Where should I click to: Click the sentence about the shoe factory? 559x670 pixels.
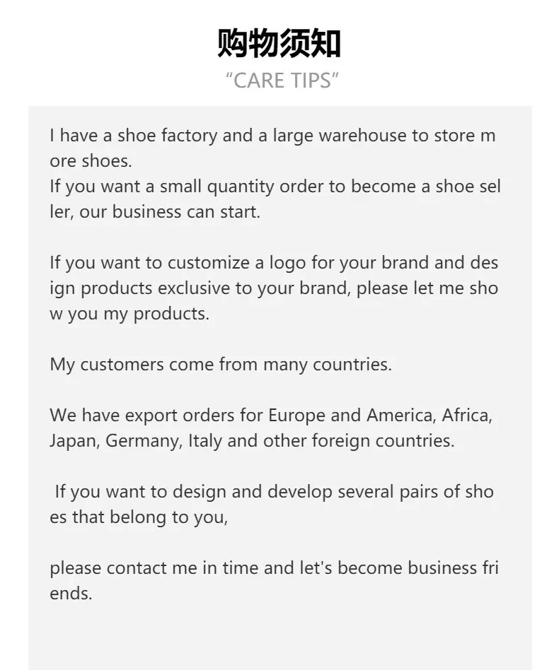272,136
